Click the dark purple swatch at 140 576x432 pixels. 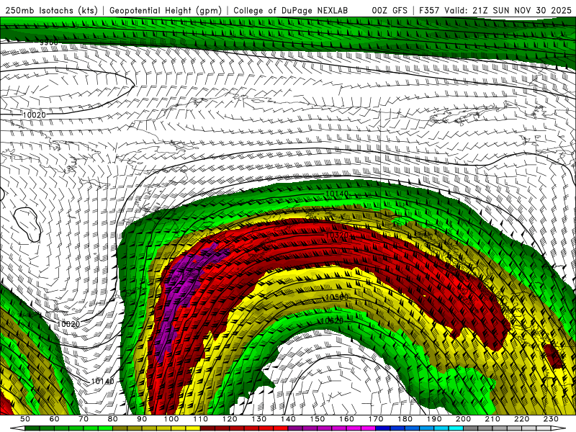295,428
